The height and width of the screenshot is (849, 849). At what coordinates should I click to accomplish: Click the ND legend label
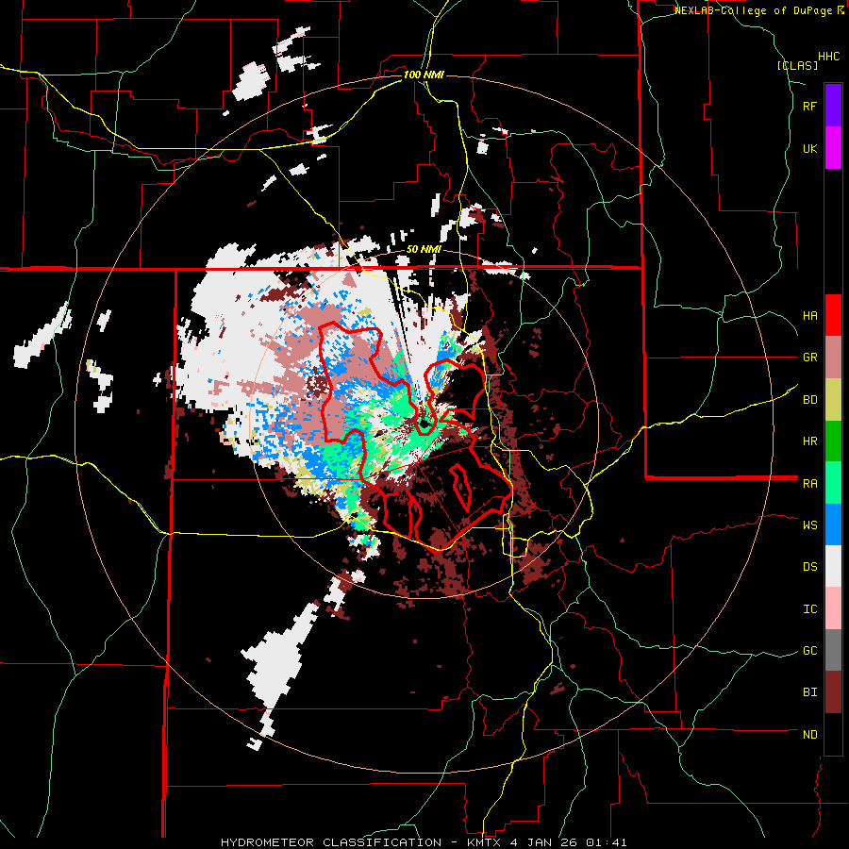point(809,735)
